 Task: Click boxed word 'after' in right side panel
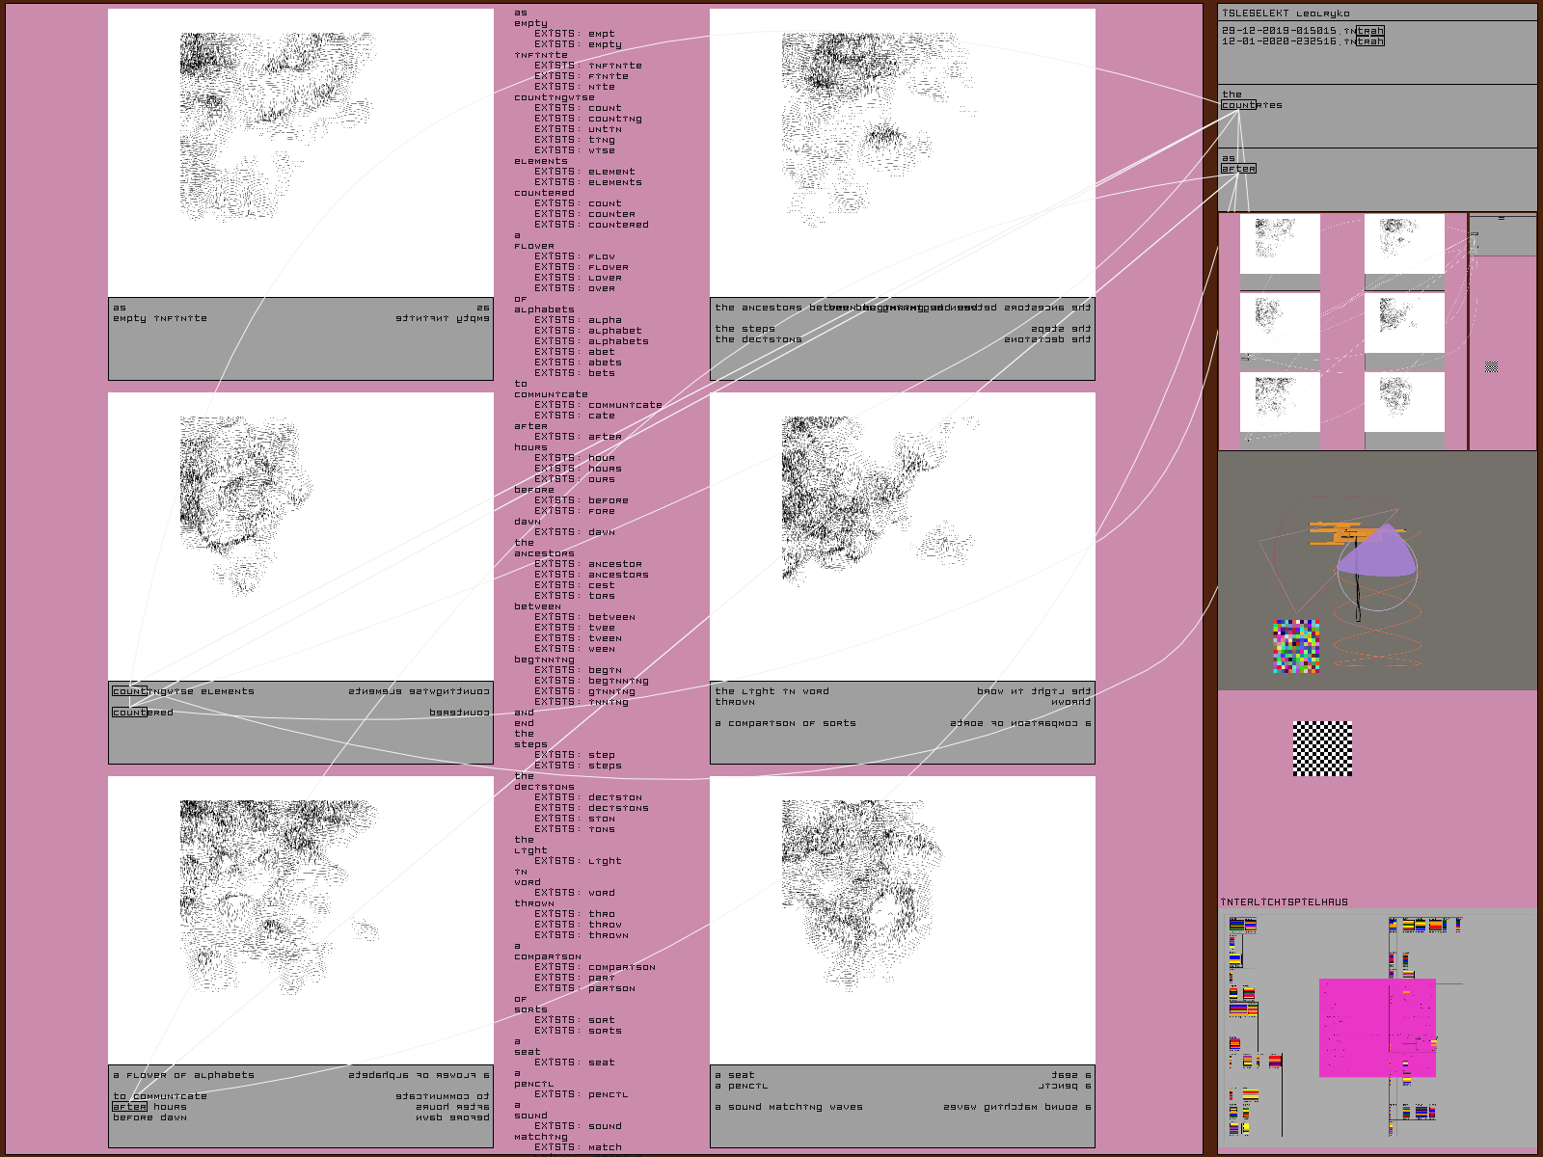pyautogui.click(x=1238, y=169)
